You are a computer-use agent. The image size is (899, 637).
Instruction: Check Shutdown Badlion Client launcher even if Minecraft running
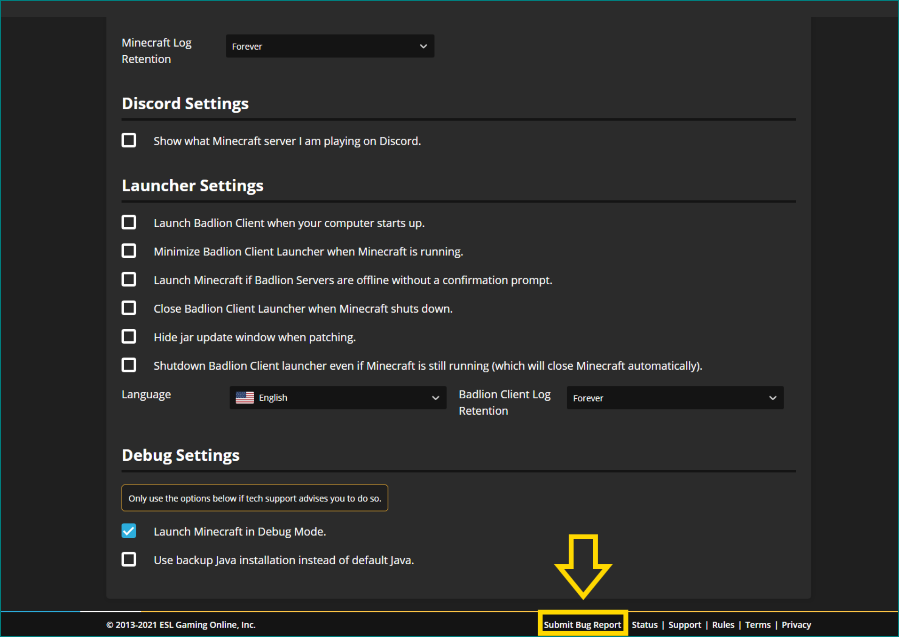[x=129, y=365]
